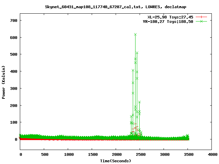Click the x-axis tick label 3000
The width and height of the screenshot is (219, 164).
coord(165,154)
